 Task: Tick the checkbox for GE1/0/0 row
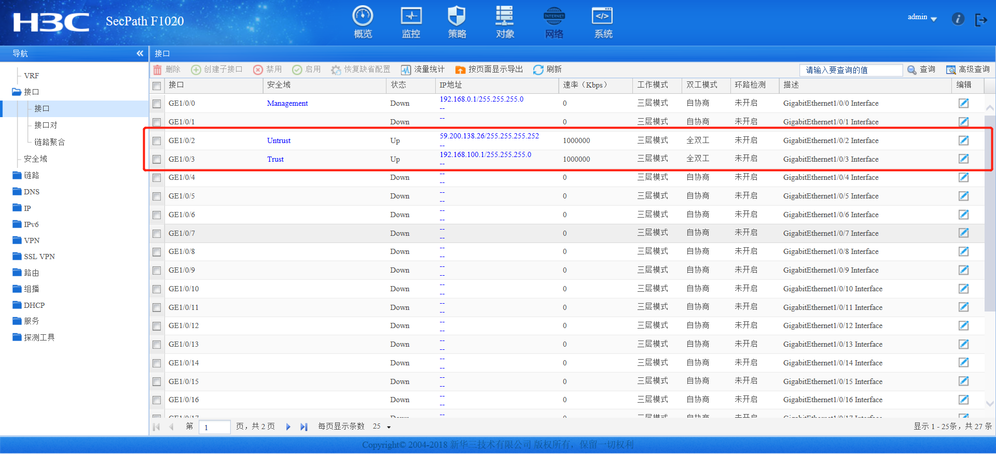(157, 104)
